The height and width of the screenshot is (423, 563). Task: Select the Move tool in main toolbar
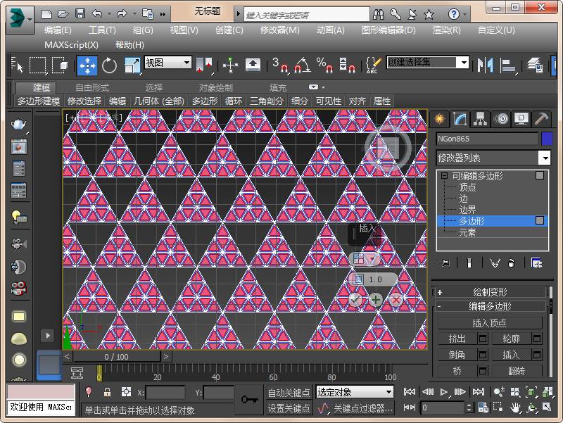pyautogui.click(x=87, y=65)
